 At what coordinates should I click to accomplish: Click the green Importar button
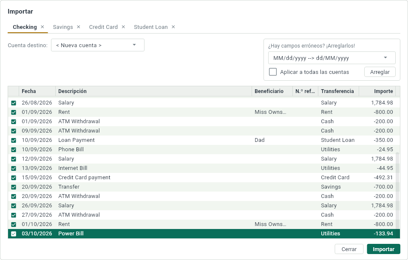point(383,249)
